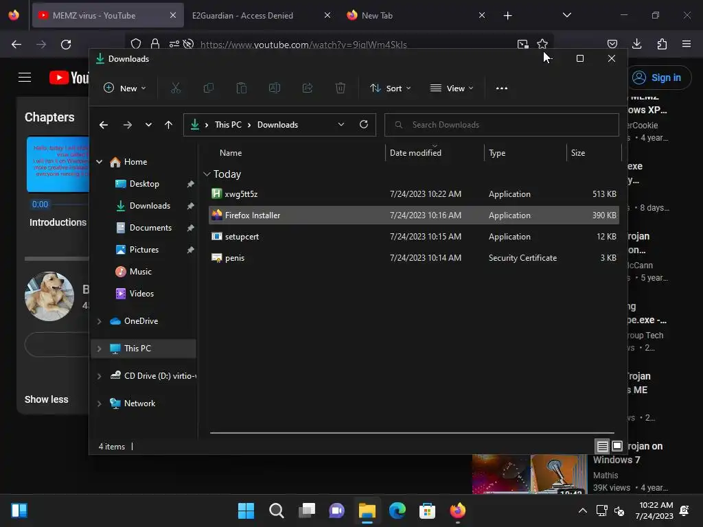The height and width of the screenshot is (527, 703).
Task: Go back in Firefox browser
Action: 16,45
